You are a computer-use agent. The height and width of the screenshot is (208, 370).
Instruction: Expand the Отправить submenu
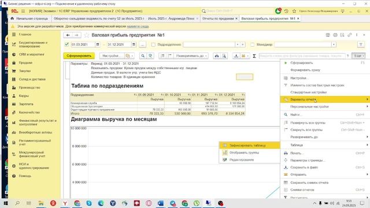coord(325,174)
